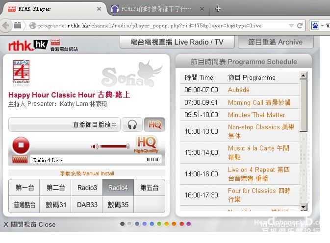330x243 pixels.
Task: Open Morning Call 清晨妙韻 programme
Action: [x=259, y=102]
